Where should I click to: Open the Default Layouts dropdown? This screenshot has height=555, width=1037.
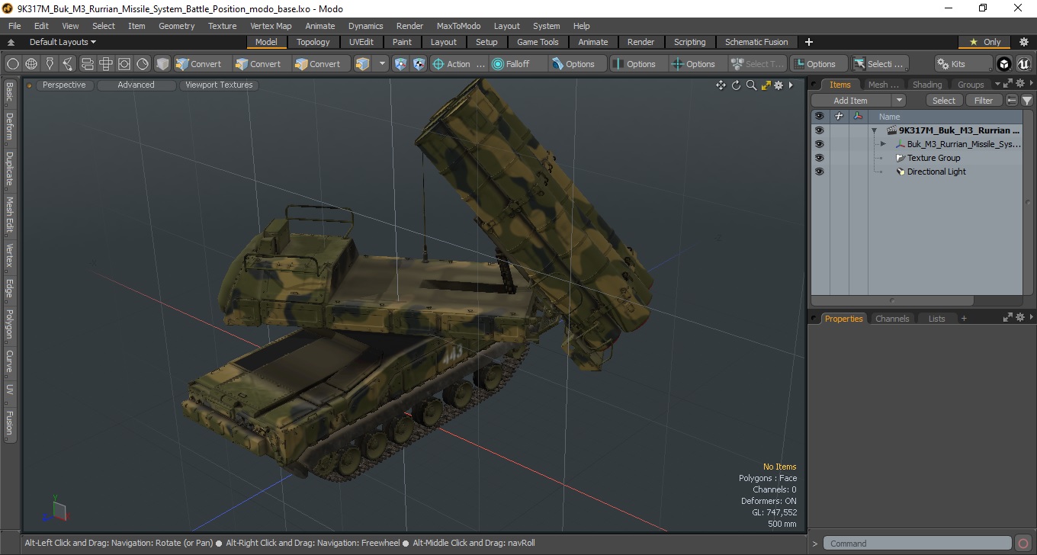click(63, 42)
